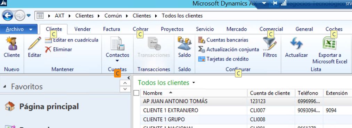The height and width of the screenshot is (128, 352).
Task: Collapse the Favoritos section
Action: click(x=5, y=87)
